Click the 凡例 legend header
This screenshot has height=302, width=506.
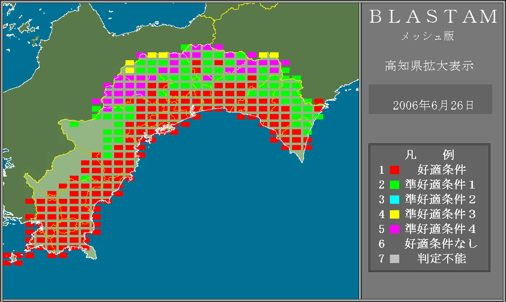(x=429, y=154)
